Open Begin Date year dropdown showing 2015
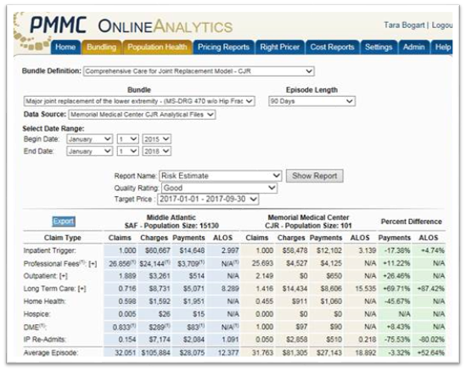This screenshot has height=371, width=466. [157, 139]
